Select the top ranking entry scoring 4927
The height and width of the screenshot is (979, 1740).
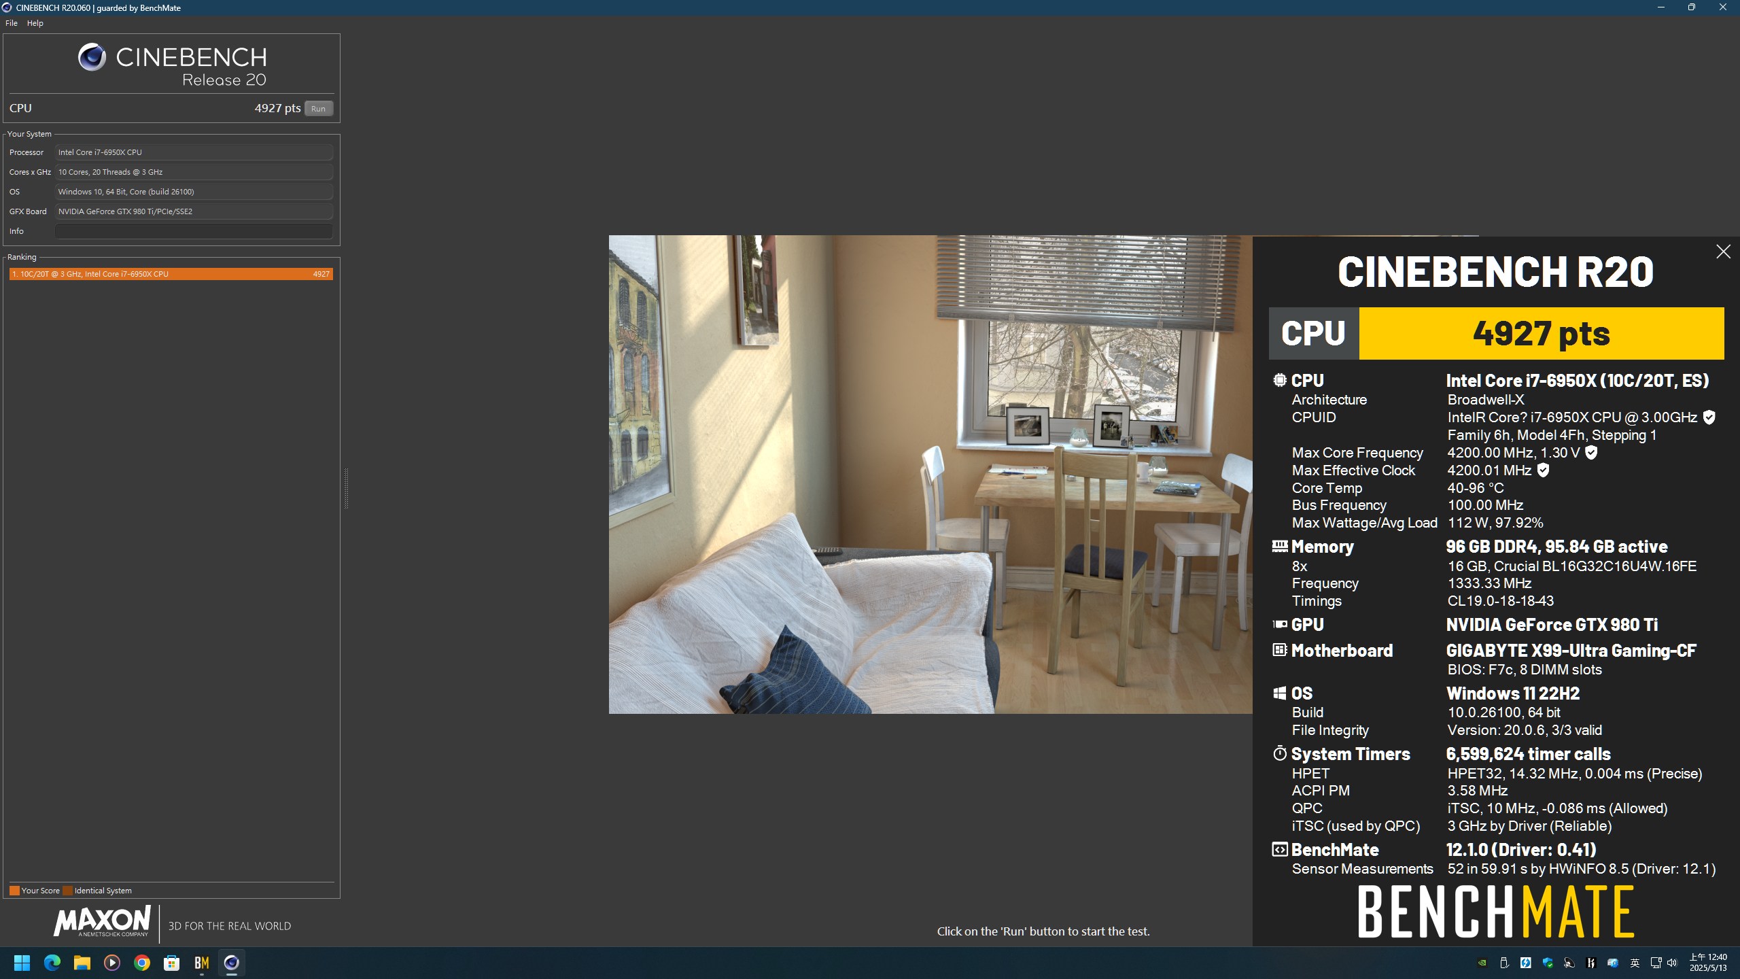tap(171, 274)
